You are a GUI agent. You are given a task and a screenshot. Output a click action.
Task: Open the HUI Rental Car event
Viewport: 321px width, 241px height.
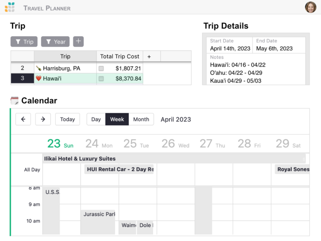pos(120,169)
